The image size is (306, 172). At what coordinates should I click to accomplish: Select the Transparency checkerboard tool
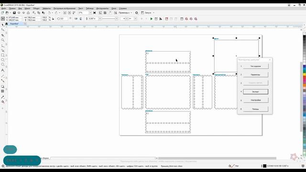2,91
